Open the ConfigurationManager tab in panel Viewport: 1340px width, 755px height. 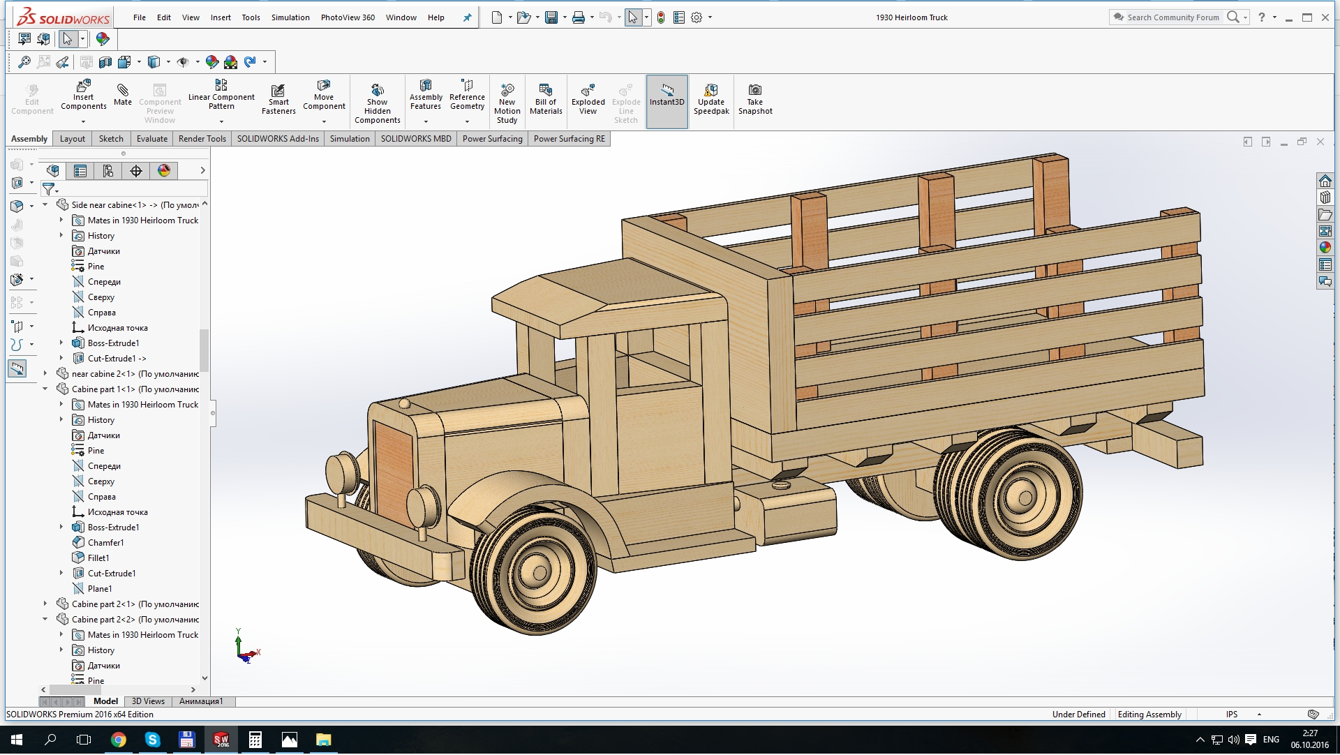point(108,171)
